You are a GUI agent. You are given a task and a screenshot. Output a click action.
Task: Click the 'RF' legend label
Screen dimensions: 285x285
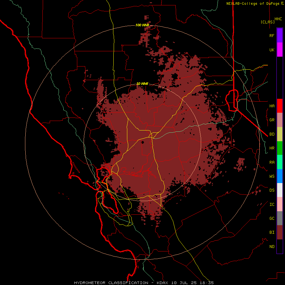pos(272,35)
